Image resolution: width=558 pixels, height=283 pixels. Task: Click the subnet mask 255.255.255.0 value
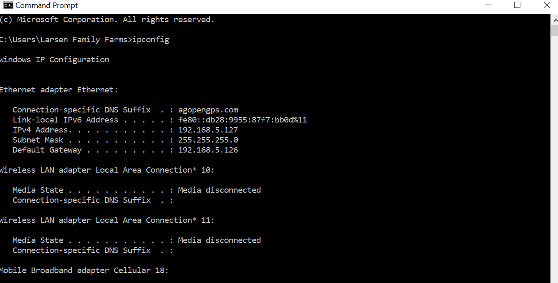pyautogui.click(x=208, y=140)
